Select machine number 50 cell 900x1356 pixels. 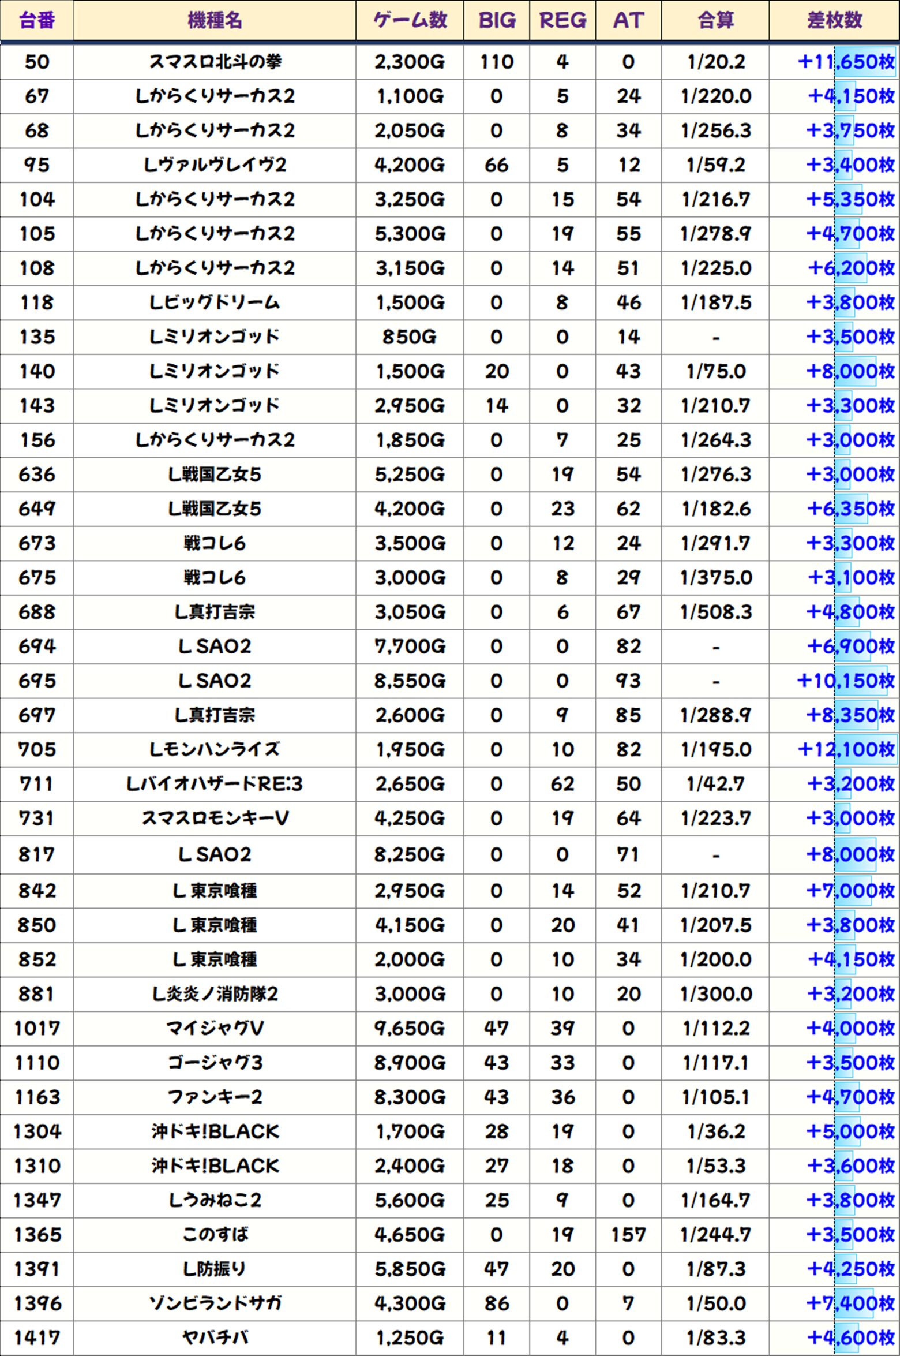37,62
